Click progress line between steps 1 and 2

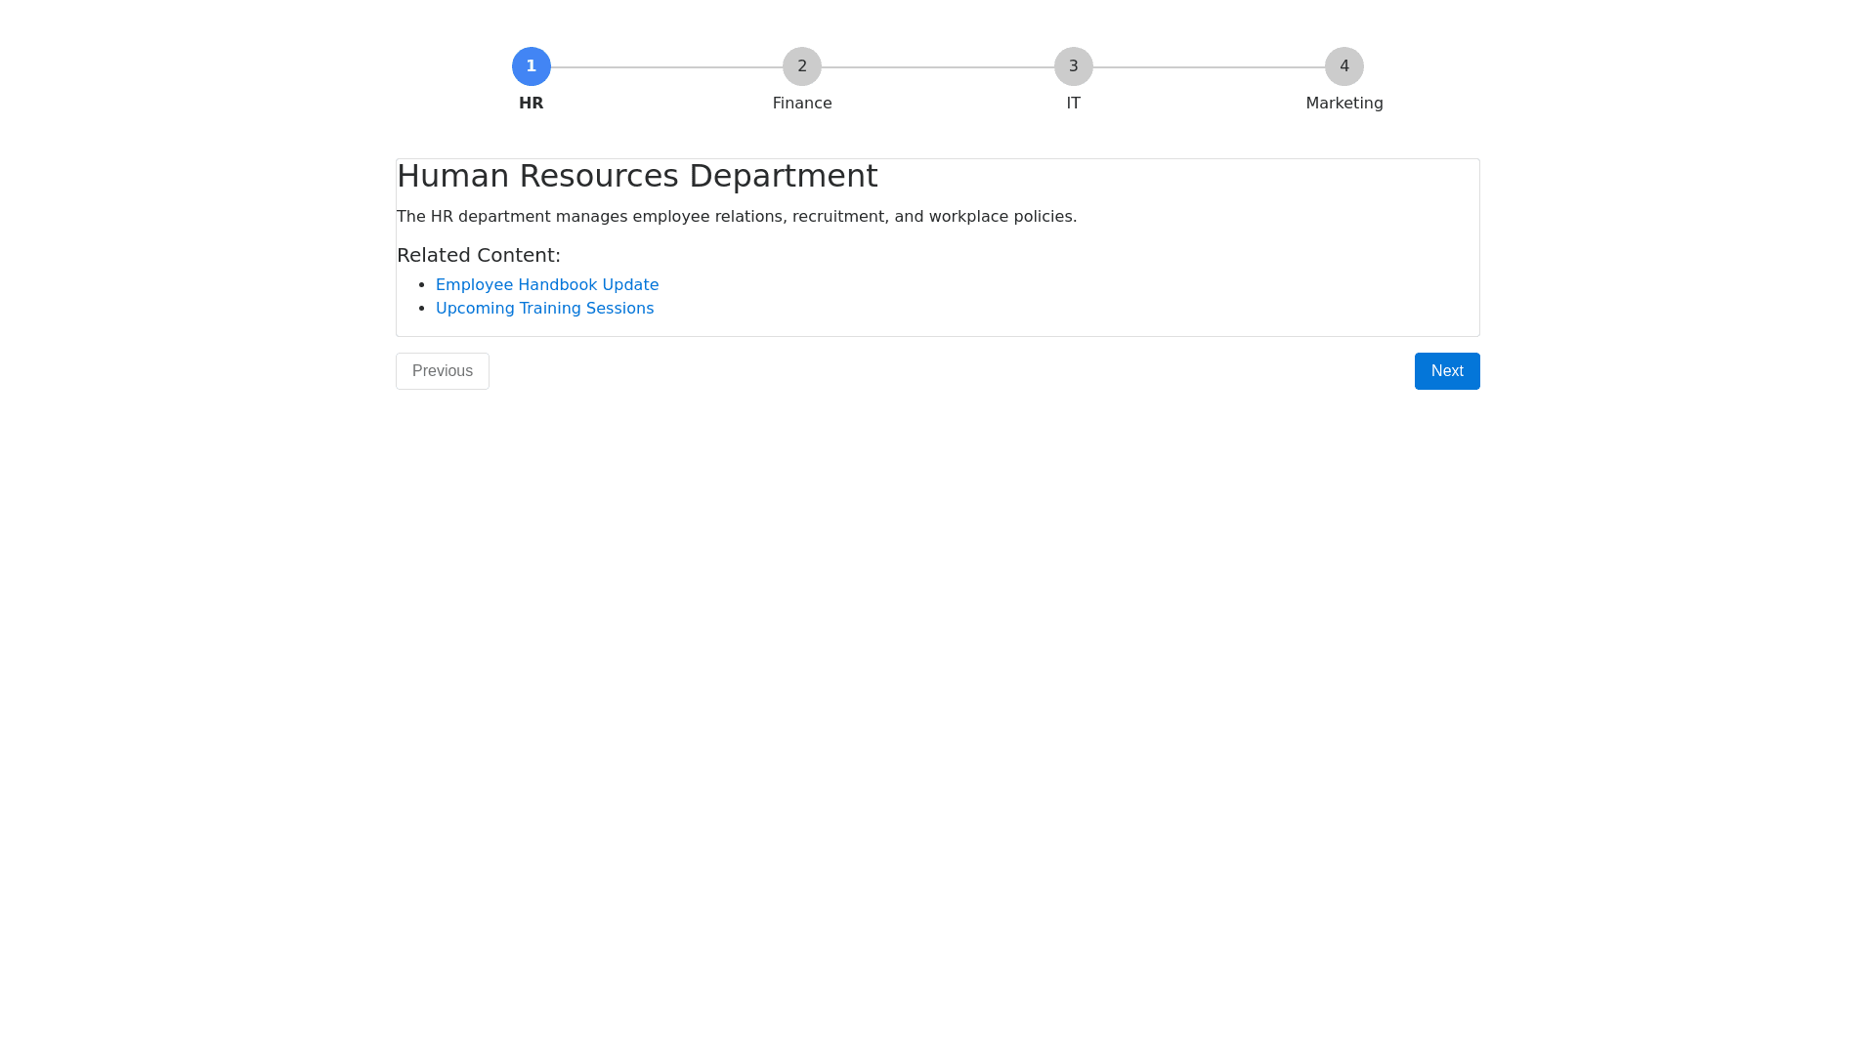[x=666, y=67]
